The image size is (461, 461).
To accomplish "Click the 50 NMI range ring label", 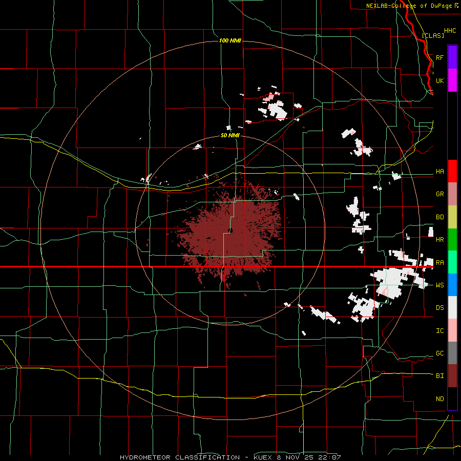I will 230,136.
